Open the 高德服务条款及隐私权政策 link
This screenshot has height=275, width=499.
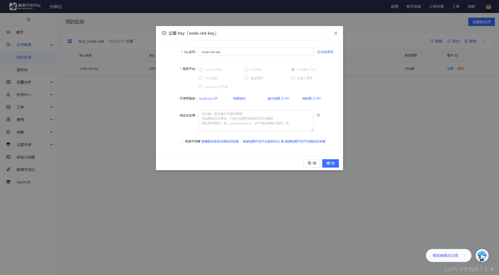(x=220, y=142)
